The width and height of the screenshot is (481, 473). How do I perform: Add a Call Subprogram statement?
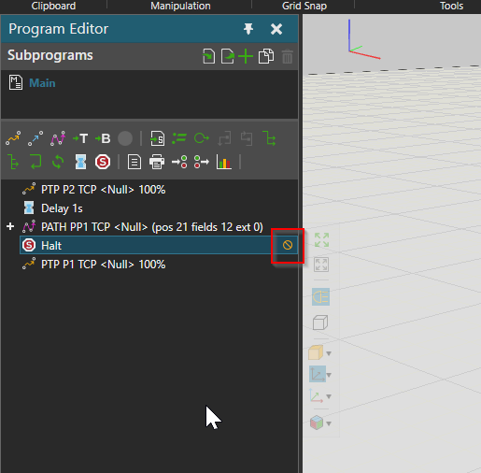157,138
